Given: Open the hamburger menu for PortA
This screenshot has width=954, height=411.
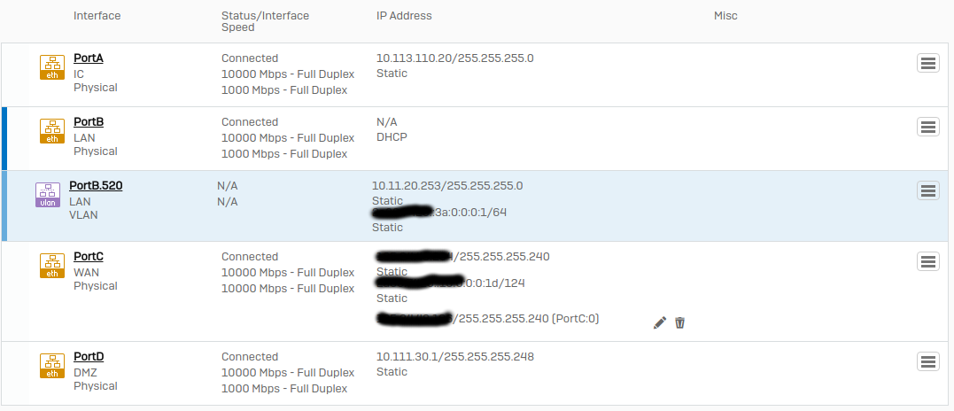Looking at the screenshot, I should pos(927,63).
